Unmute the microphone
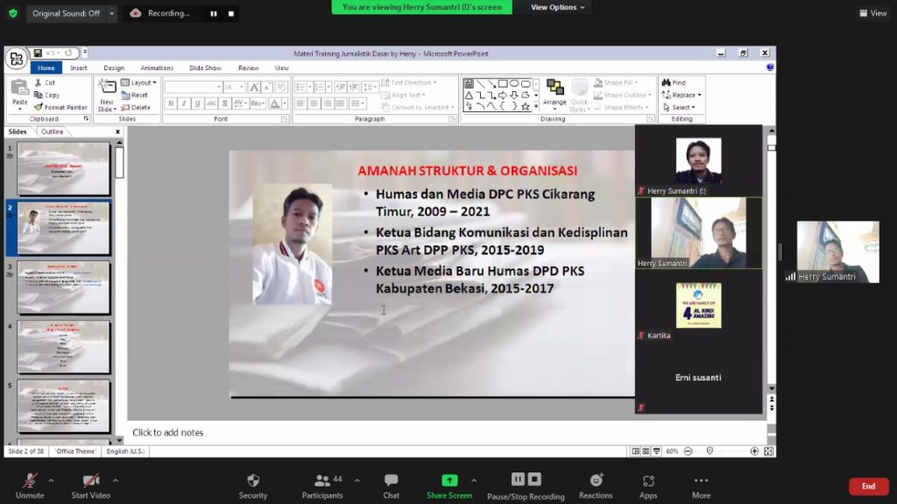This screenshot has width=897, height=504. point(30,480)
